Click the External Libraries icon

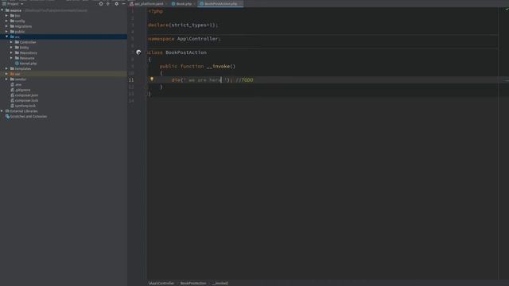[x=7, y=111]
